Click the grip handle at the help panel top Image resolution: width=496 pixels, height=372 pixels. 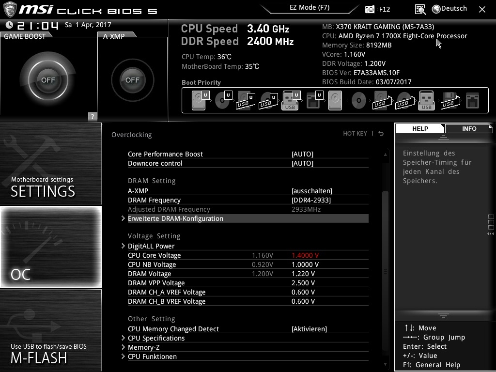coord(444,137)
